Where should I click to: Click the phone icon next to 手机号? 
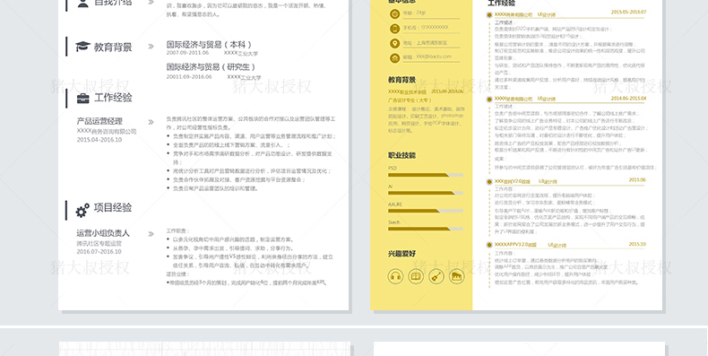394,29
